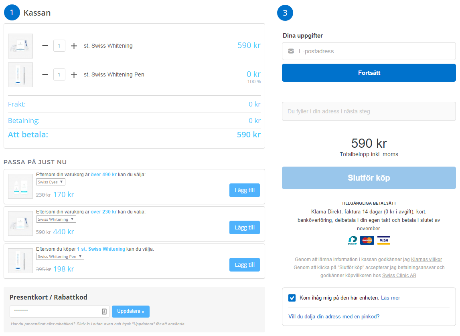Click the VISA payment icon
This screenshot has height=336, width=460.
[384, 240]
